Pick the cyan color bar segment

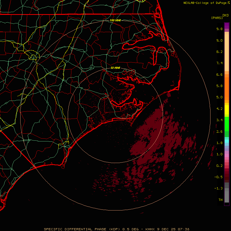(x=227, y=141)
